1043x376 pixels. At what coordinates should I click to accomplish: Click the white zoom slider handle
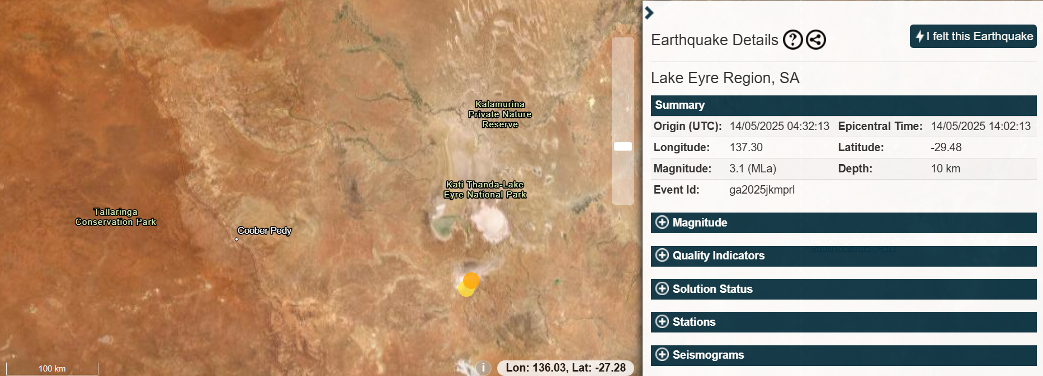[622, 146]
